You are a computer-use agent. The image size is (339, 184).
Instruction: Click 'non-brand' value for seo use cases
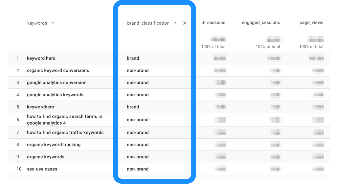138,169
